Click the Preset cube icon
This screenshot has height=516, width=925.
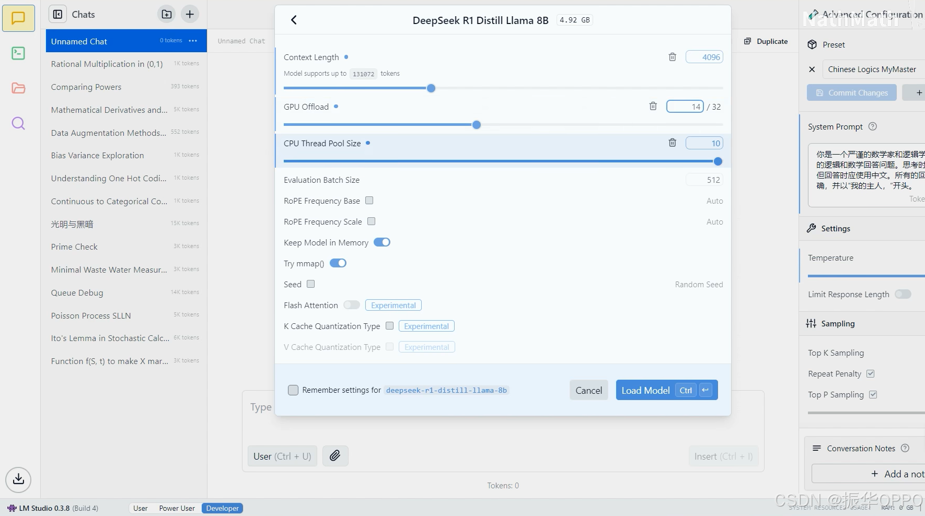[x=812, y=44]
